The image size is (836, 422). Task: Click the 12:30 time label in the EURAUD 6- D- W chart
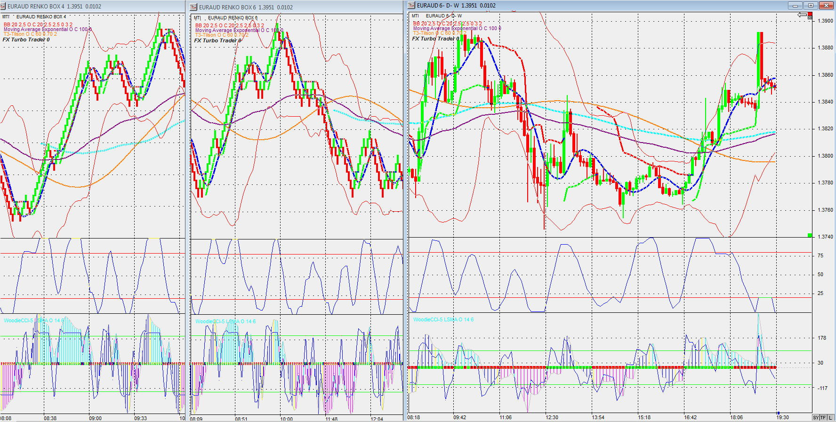552,417
